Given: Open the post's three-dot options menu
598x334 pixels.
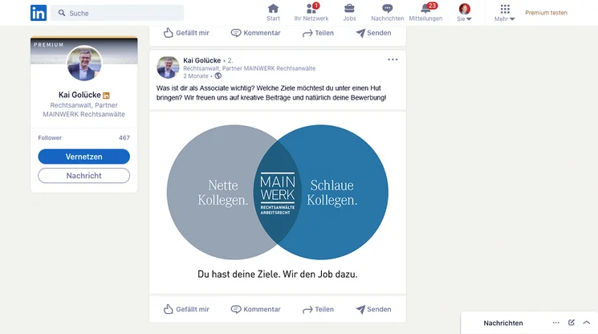Looking at the screenshot, I should point(393,59).
